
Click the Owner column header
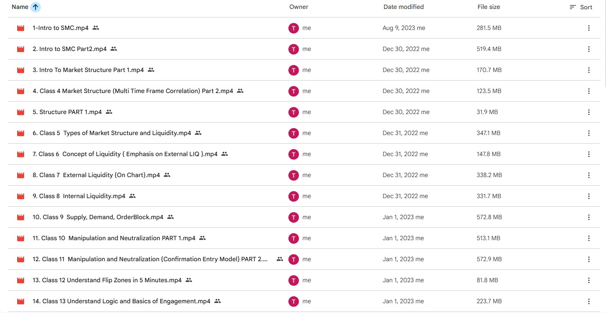[x=299, y=7]
